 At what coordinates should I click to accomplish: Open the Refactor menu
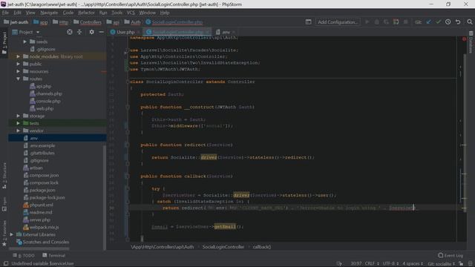(x=86, y=13)
